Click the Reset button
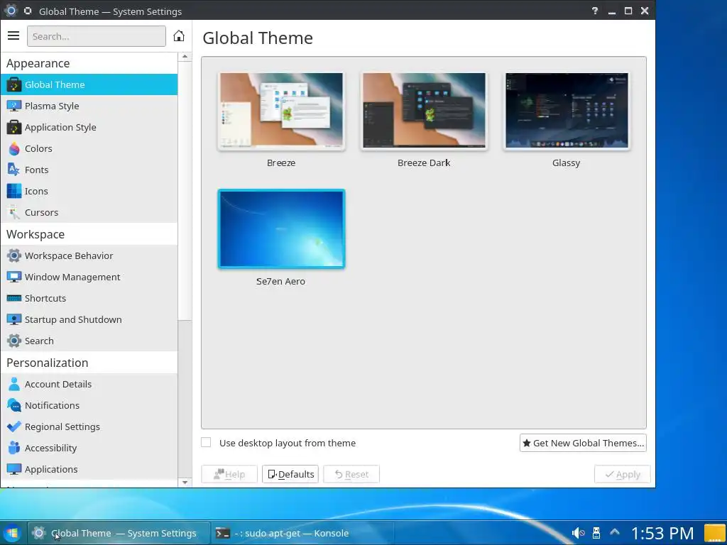727x545 pixels. coord(351,474)
